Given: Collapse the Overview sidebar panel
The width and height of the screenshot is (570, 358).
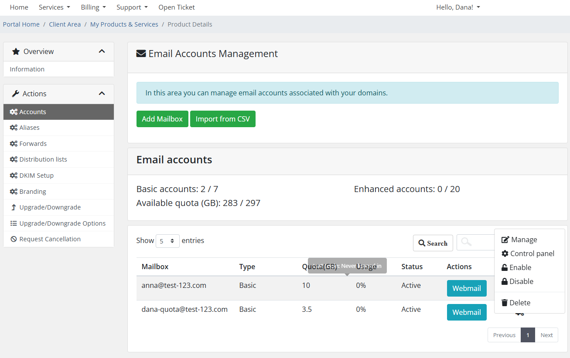Looking at the screenshot, I should point(102,51).
